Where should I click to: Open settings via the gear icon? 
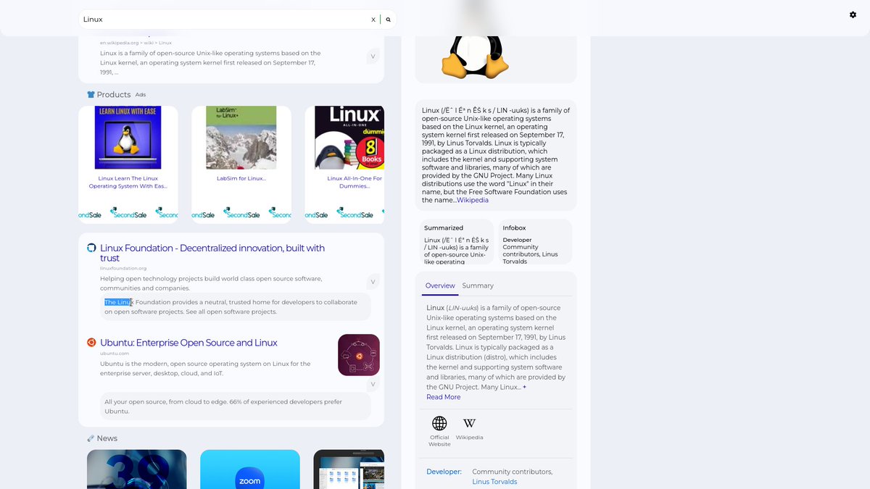[x=853, y=14]
